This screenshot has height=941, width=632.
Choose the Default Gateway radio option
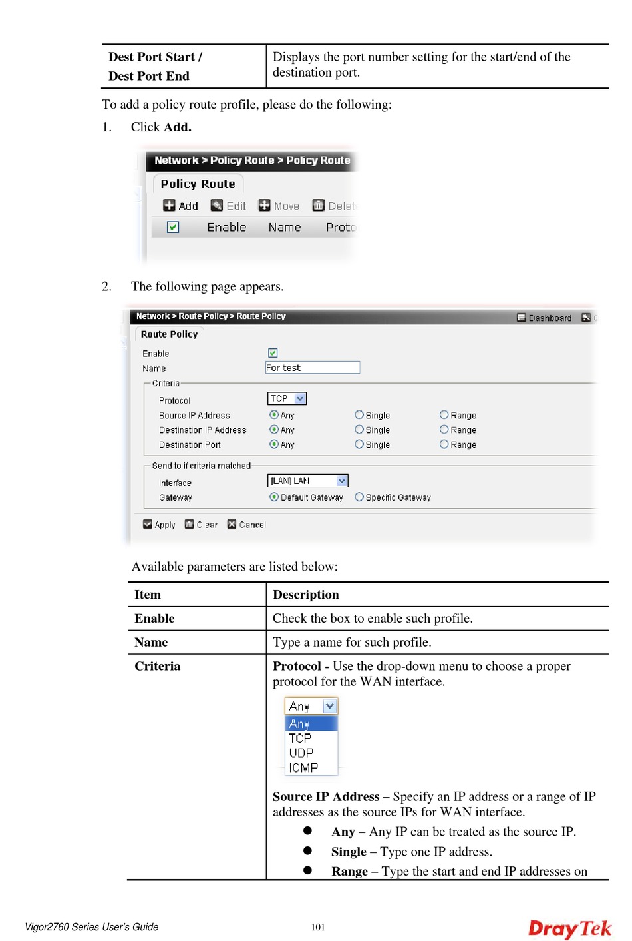[x=274, y=497]
